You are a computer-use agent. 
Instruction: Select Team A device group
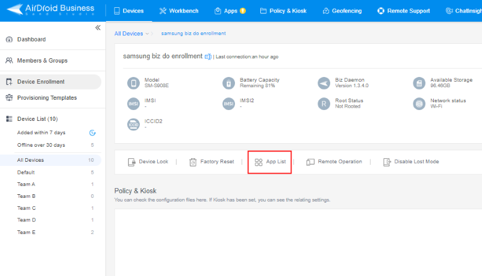click(x=26, y=184)
